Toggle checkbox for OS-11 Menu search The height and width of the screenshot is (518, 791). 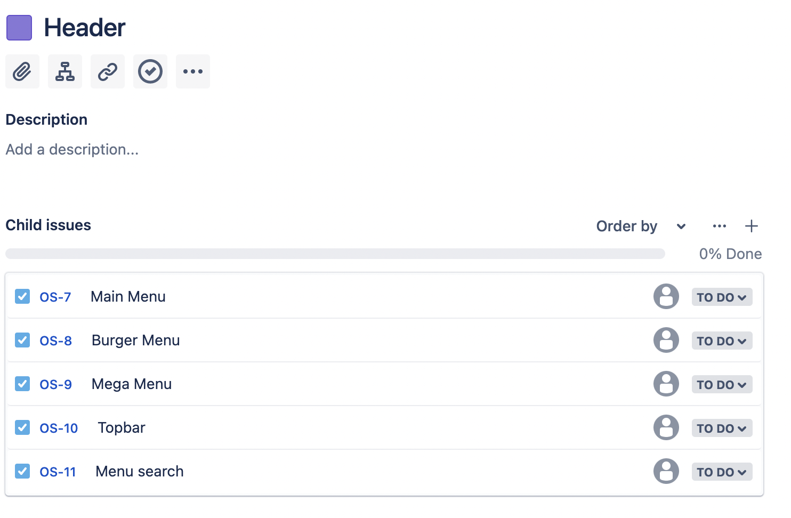(22, 471)
